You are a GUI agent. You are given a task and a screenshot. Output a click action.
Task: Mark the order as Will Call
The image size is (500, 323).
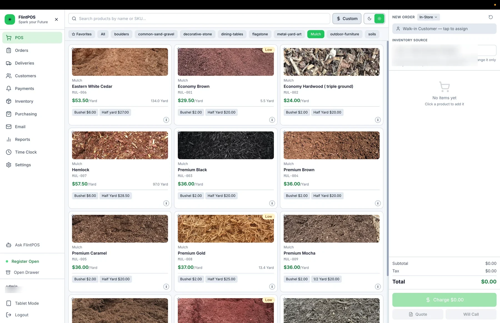click(471, 314)
